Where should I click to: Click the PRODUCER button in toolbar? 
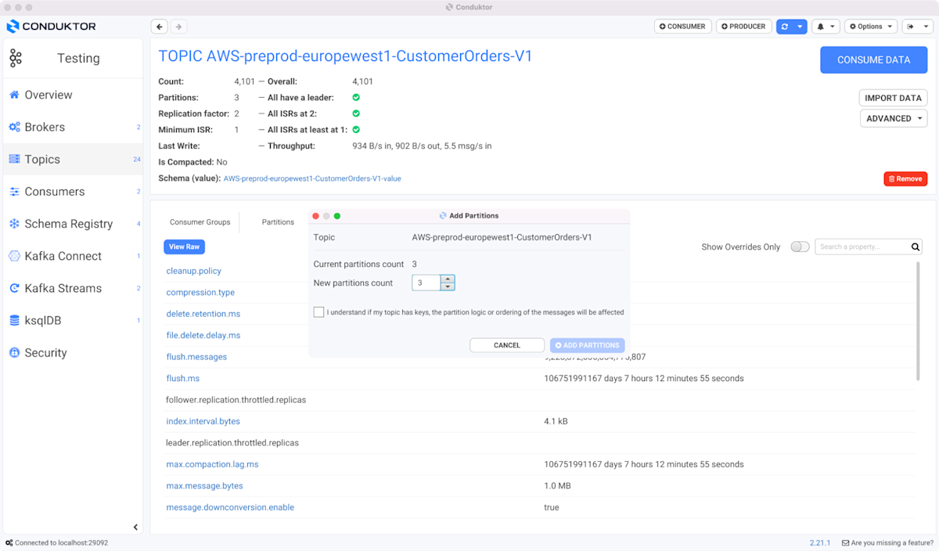click(743, 27)
